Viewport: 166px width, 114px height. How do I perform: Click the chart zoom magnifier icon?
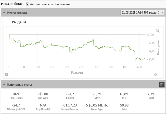pos(158,31)
